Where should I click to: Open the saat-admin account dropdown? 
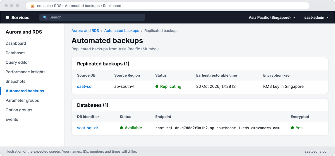[x=316, y=17]
